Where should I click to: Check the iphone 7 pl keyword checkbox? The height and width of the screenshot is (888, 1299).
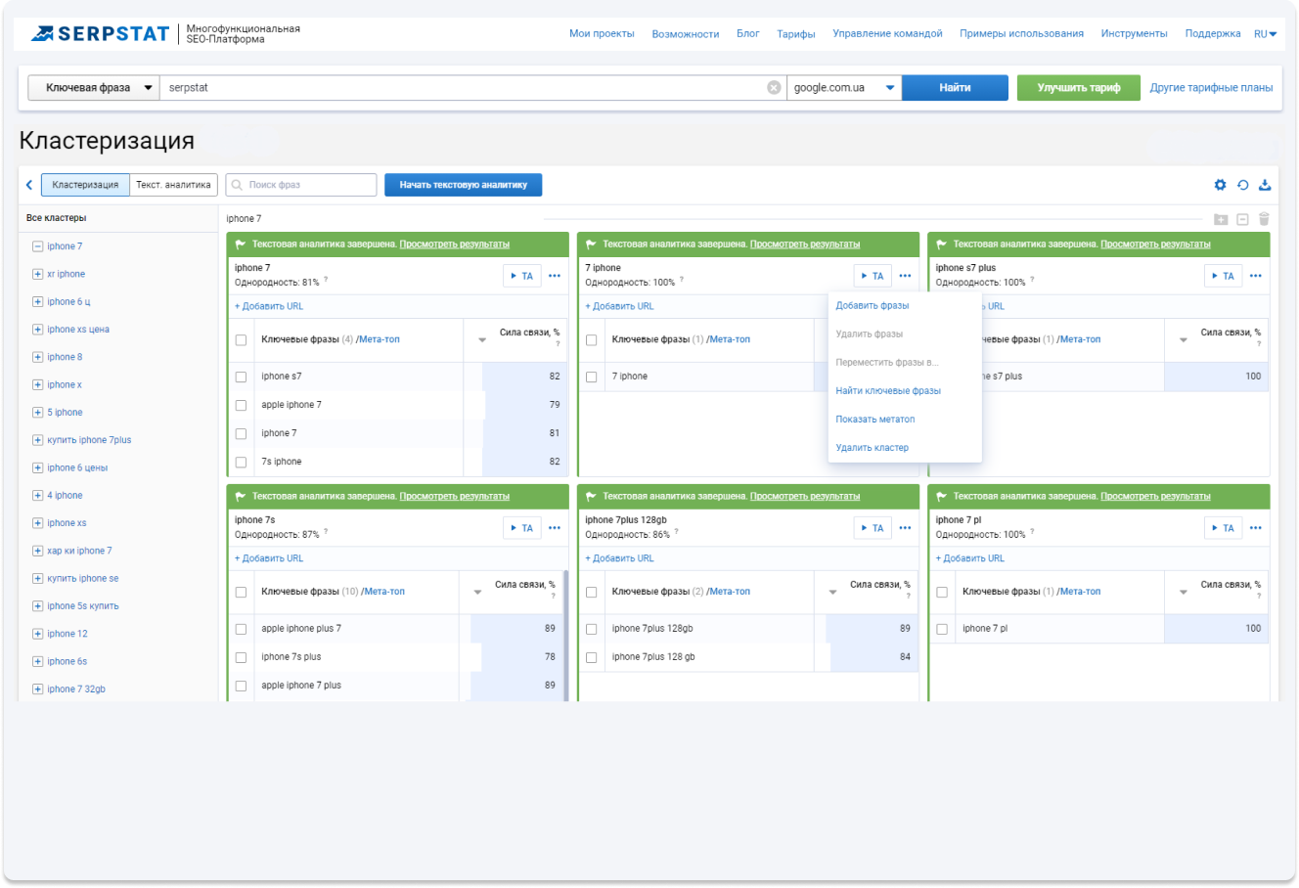coord(942,629)
